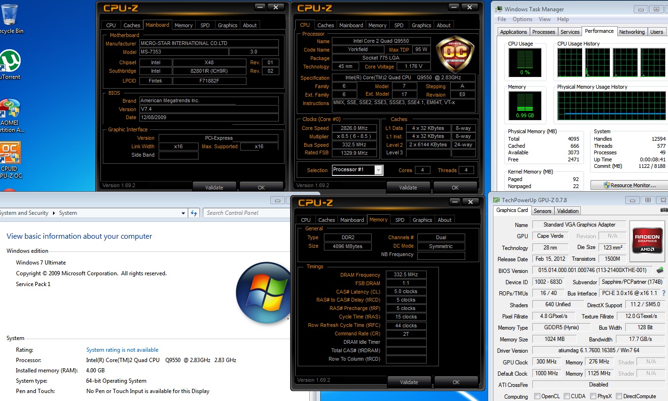Click OK in the Mainboard CPU-Z window

[x=261, y=188]
